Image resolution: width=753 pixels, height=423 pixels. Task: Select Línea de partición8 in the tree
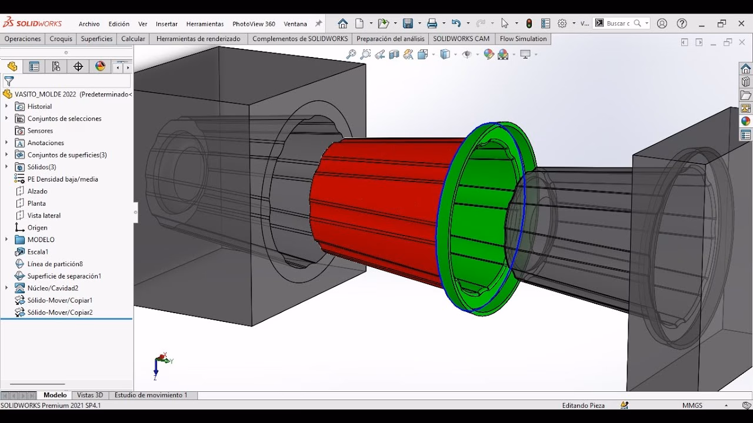tap(55, 264)
